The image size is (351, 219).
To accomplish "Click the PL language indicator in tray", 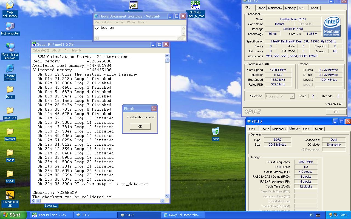I will pyautogui.click(x=312, y=215).
